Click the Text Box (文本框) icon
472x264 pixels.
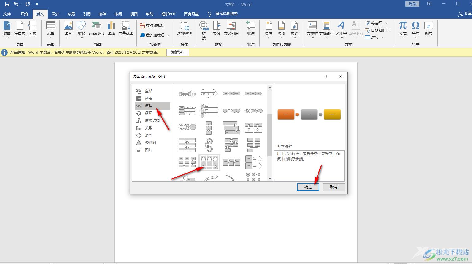click(x=312, y=30)
